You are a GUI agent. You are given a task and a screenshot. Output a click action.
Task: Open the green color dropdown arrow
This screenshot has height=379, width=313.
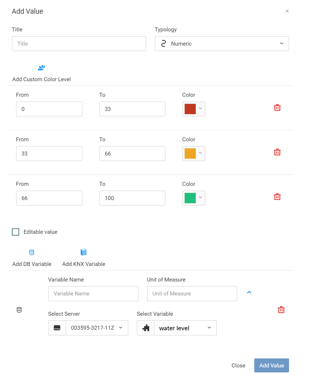coord(200,198)
